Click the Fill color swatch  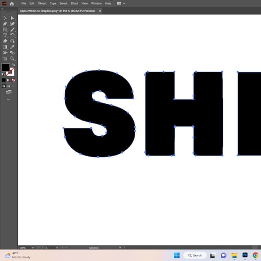(x=6, y=67)
